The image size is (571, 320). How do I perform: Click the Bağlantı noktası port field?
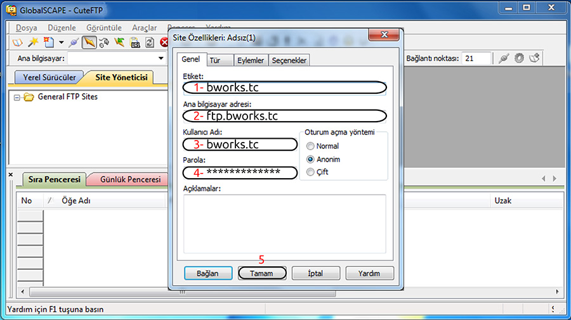(476, 58)
